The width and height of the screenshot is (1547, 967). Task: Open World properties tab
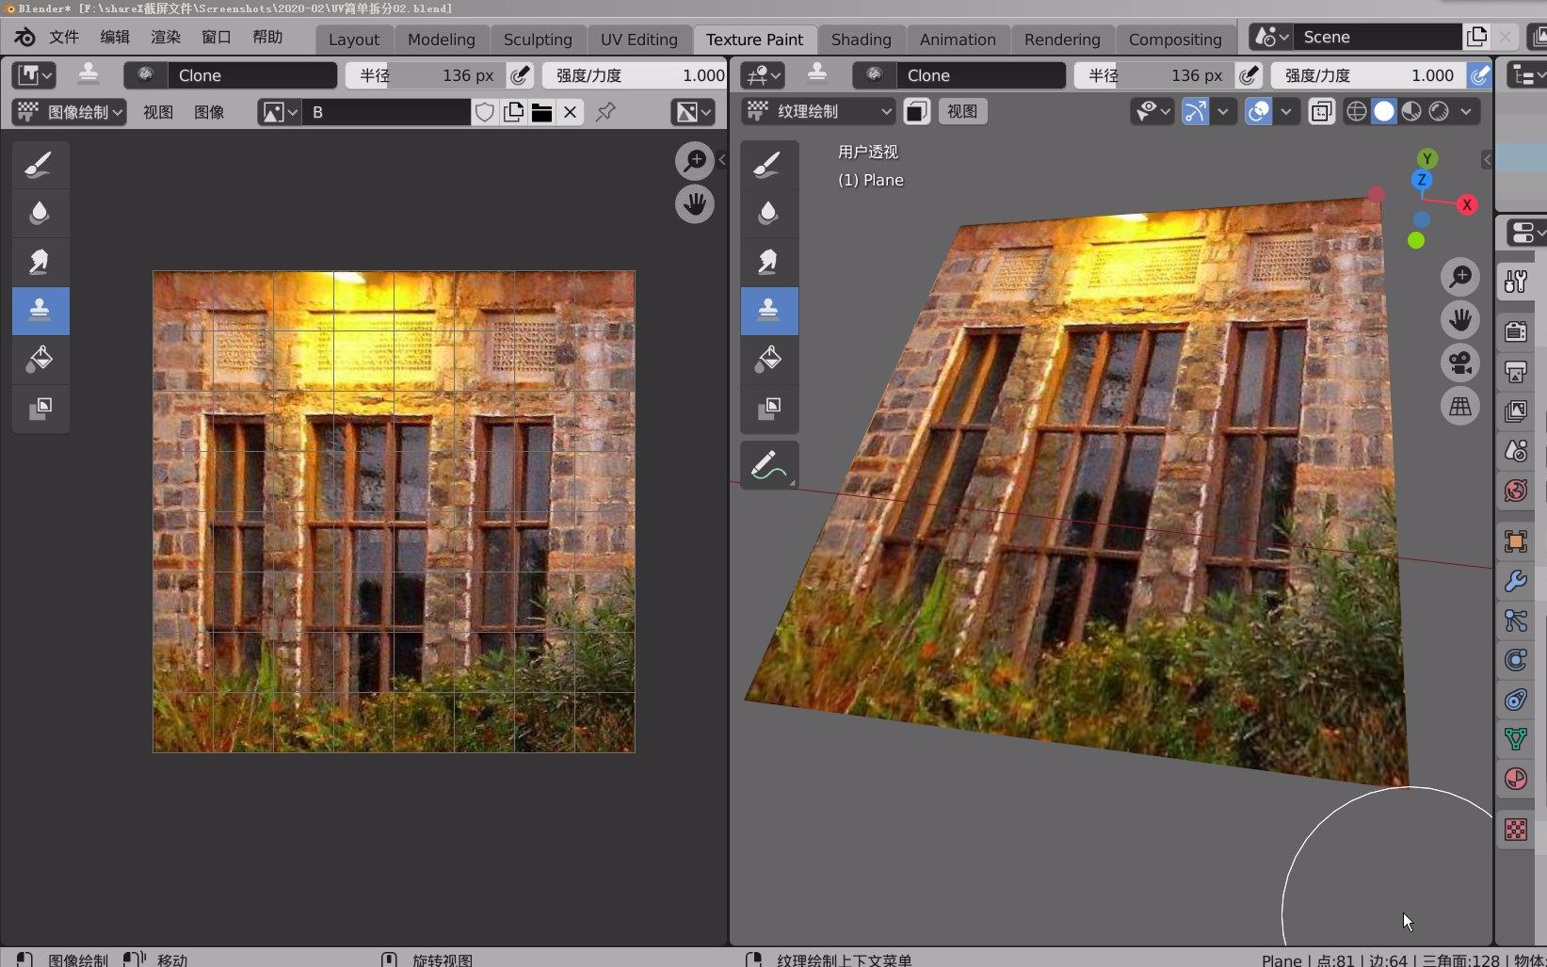pyautogui.click(x=1516, y=491)
